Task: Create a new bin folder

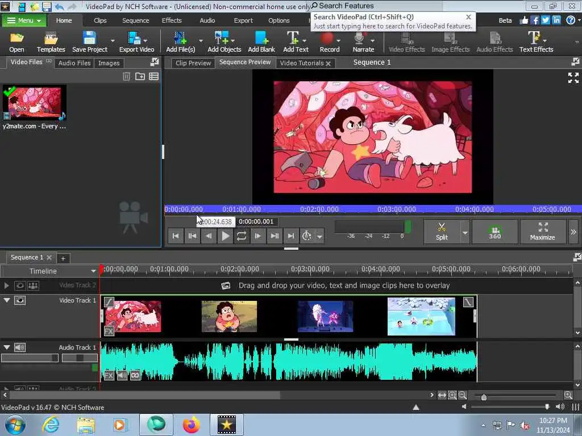Action: coord(140,77)
